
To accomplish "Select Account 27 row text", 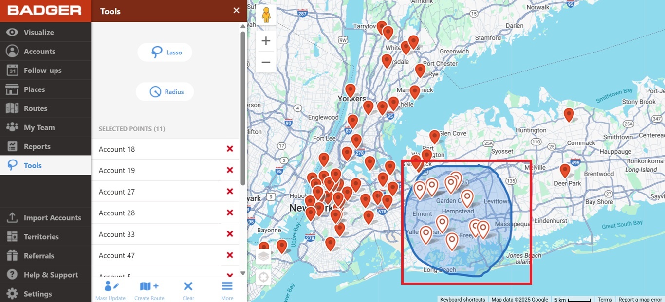I will (117, 192).
